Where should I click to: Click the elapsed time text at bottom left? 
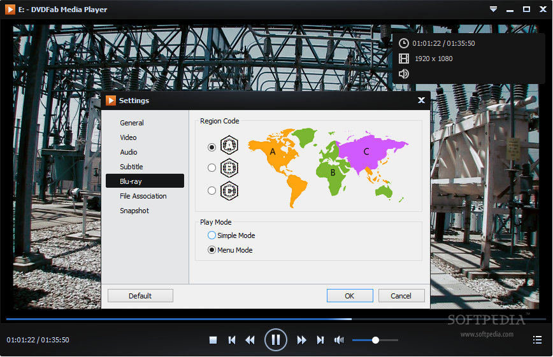pos(38,340)
